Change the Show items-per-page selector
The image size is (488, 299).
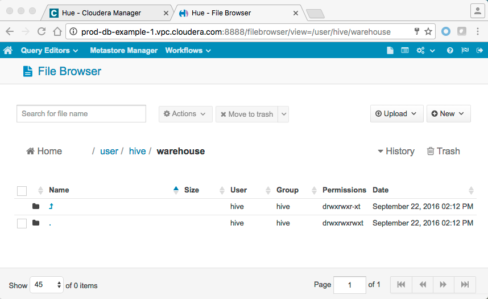point(47,285)
